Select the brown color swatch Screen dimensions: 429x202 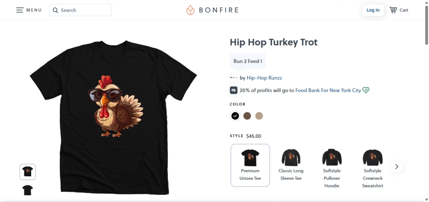247,116
